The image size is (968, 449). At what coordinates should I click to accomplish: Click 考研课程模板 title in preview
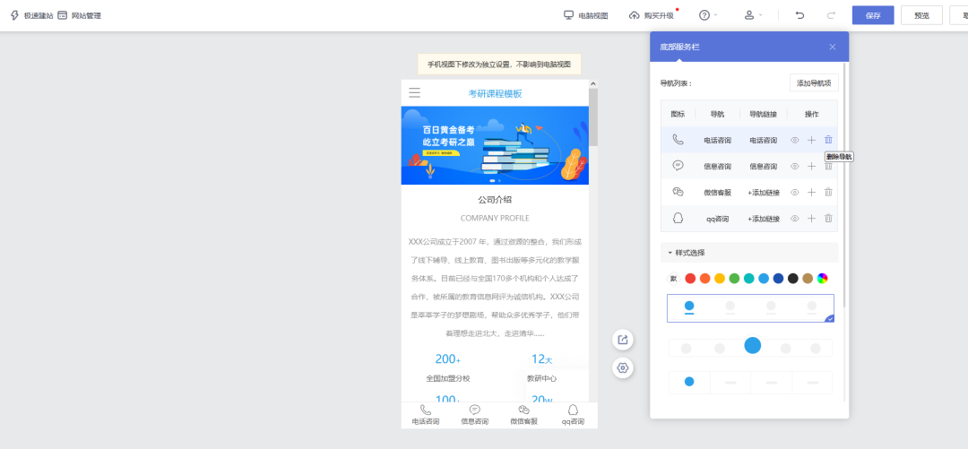495,94
